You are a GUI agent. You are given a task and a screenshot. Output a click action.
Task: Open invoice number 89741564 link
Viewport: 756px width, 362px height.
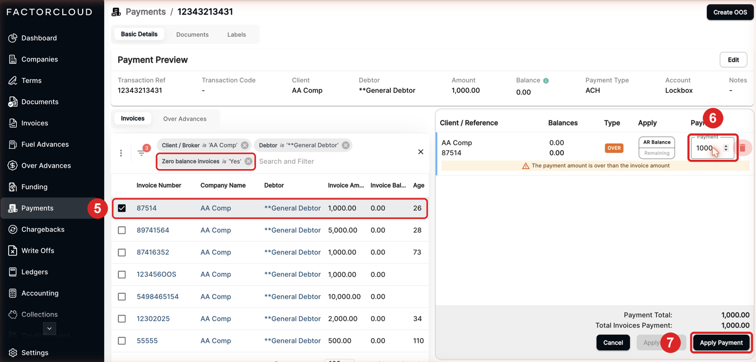153,230
